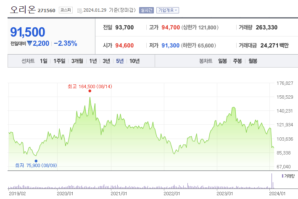
Task: Switch to 일봉 candlestick chart
Action: pyautogui.click(x=222, y=61)
